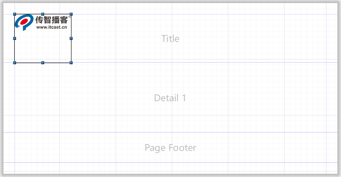Click the left-middle handle of the image frame

click(15, 38)
